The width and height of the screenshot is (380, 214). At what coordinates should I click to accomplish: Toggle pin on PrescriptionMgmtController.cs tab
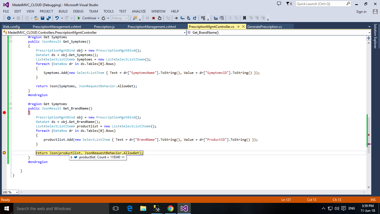[238, 27]
